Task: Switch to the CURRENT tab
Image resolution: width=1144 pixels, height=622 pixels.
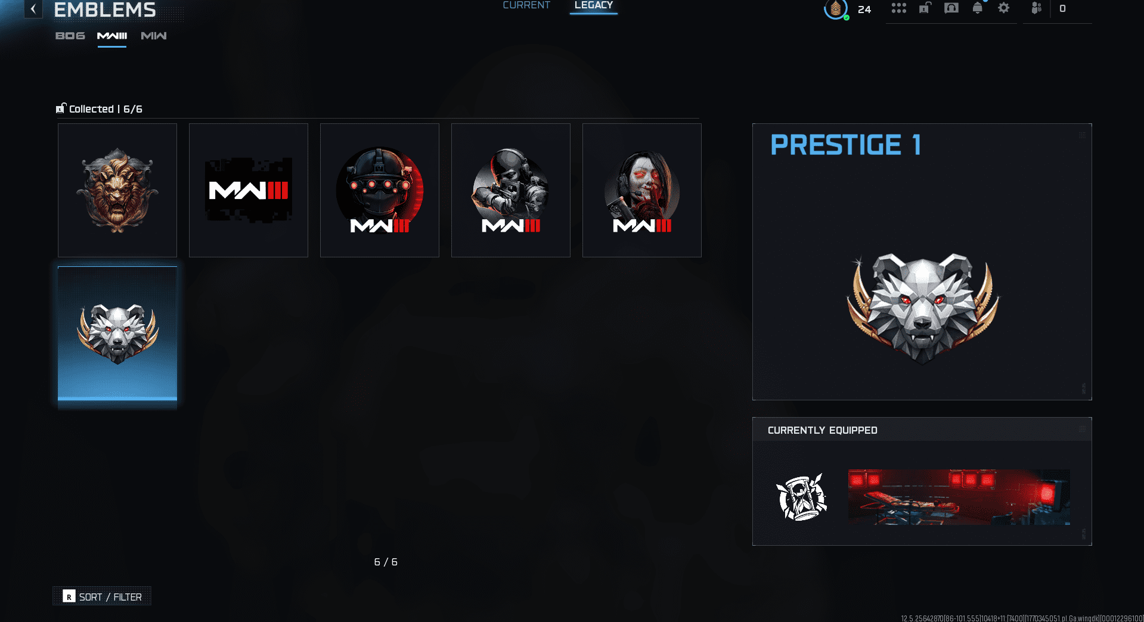Action: 526,5
